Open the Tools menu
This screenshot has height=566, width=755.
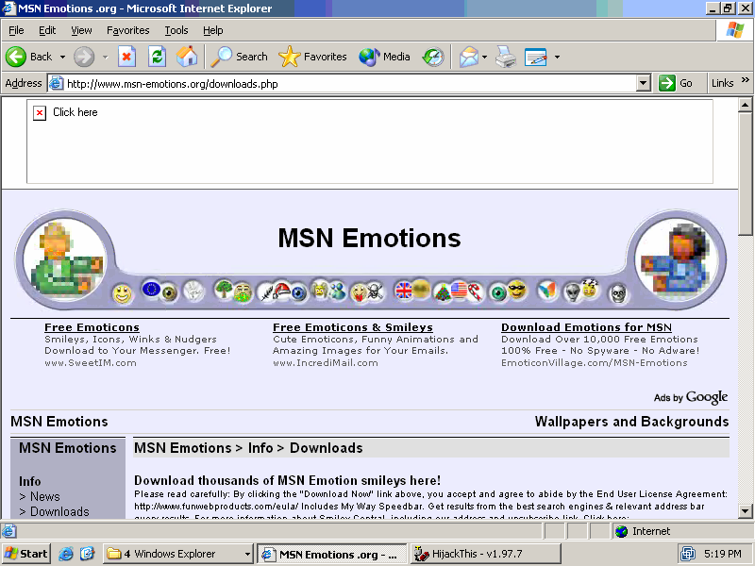[176, 30]
